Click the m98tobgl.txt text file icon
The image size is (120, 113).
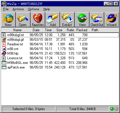pyautogui.click(x=4, y=35)
